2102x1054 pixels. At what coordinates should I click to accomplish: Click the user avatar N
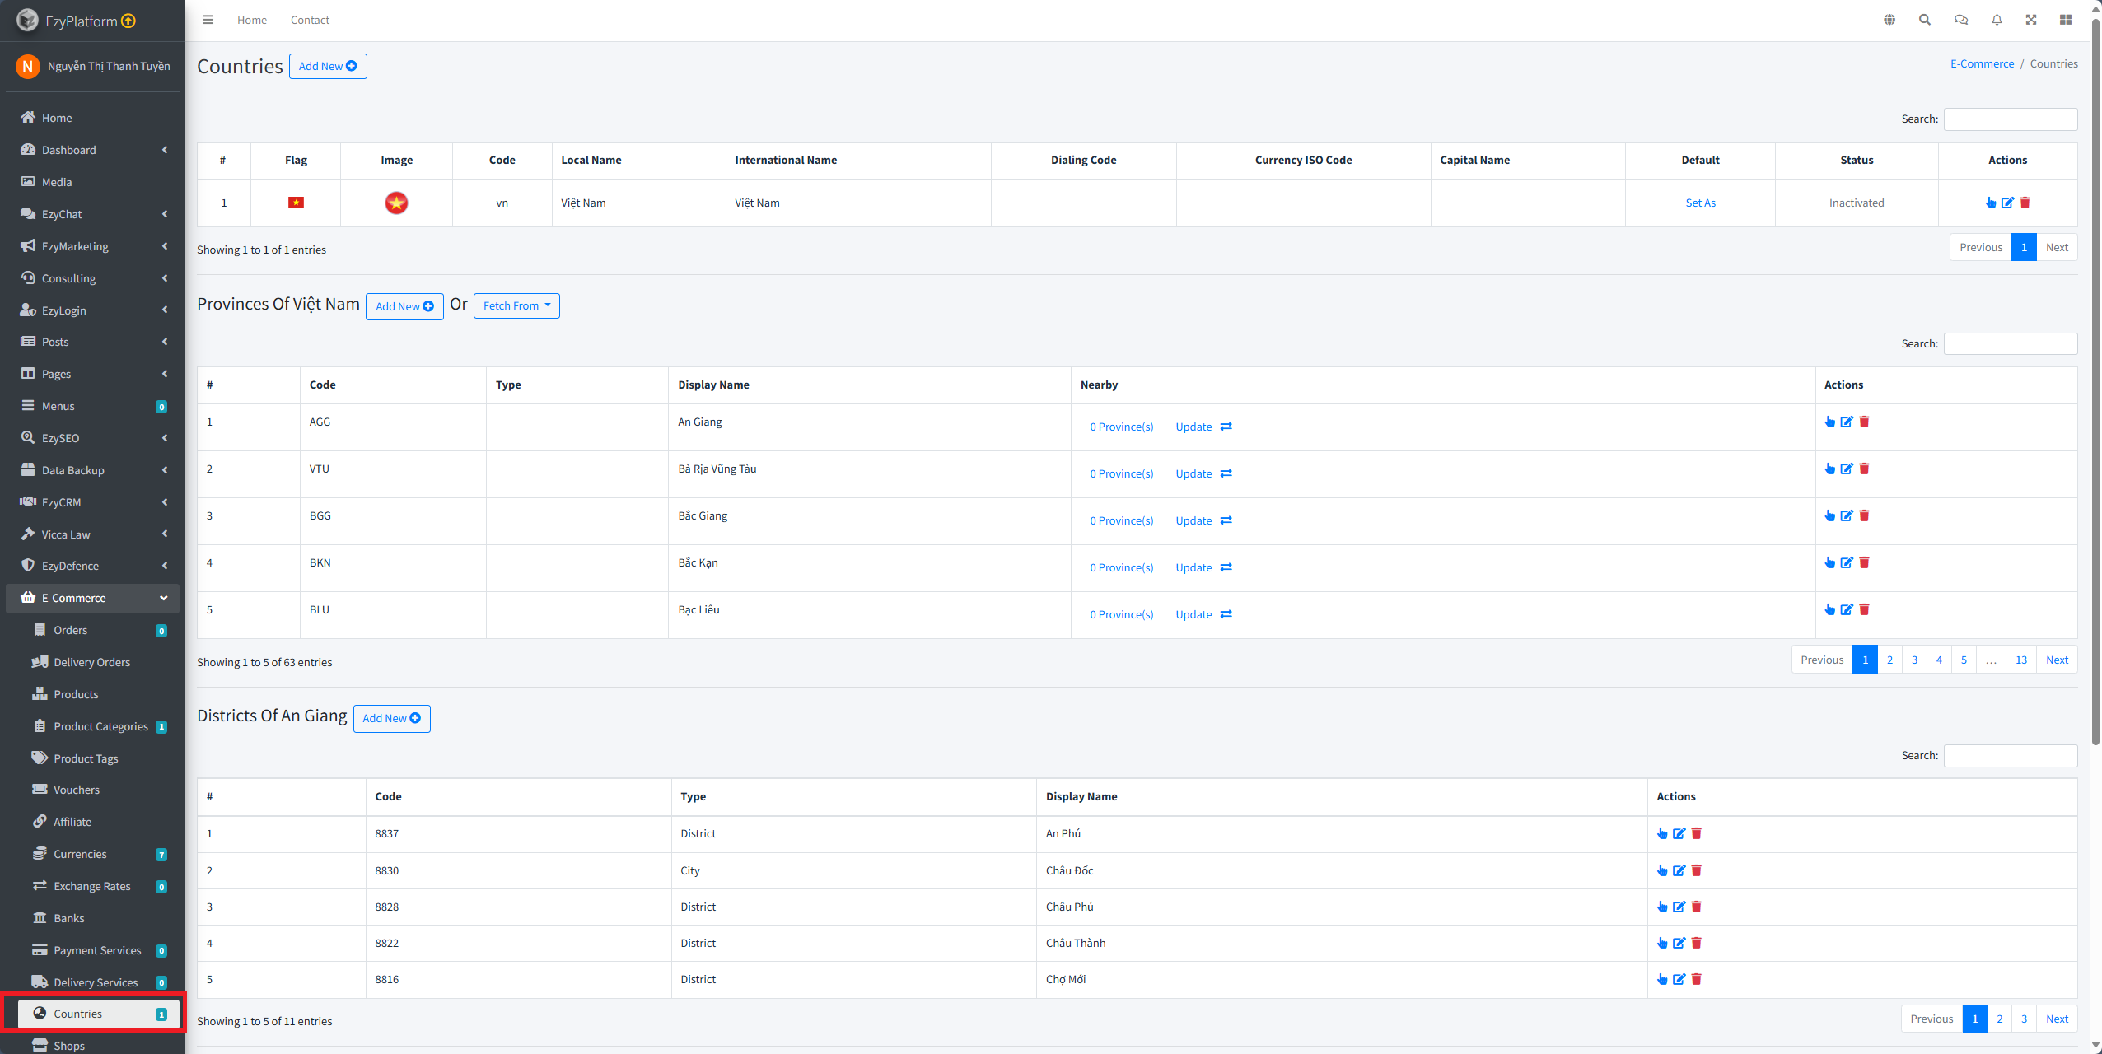[28, 66]
